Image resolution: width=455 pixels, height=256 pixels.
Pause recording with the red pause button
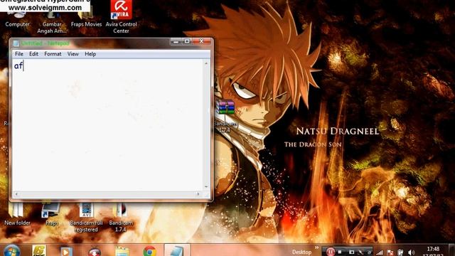click(x=330, y=252)
